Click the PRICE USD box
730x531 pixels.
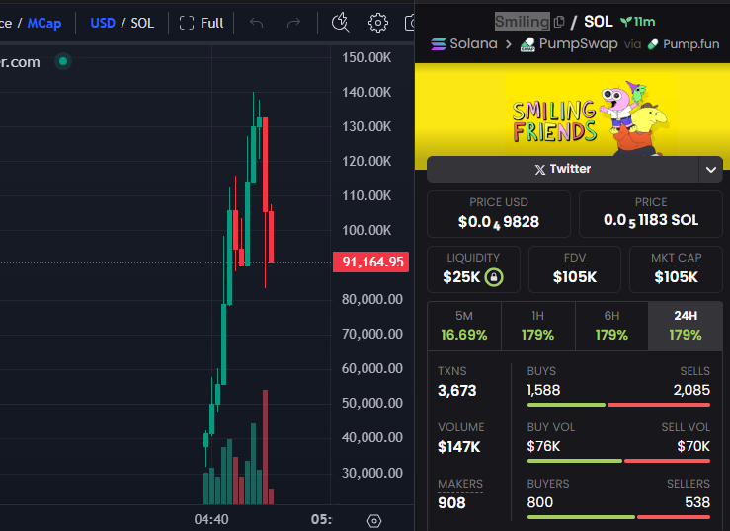499,214
